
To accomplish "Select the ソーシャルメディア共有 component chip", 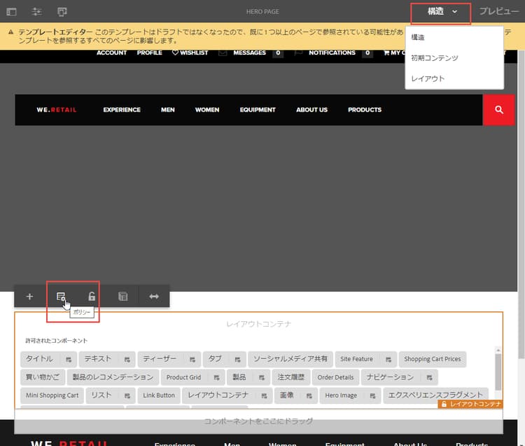I will tap(290, 359).
